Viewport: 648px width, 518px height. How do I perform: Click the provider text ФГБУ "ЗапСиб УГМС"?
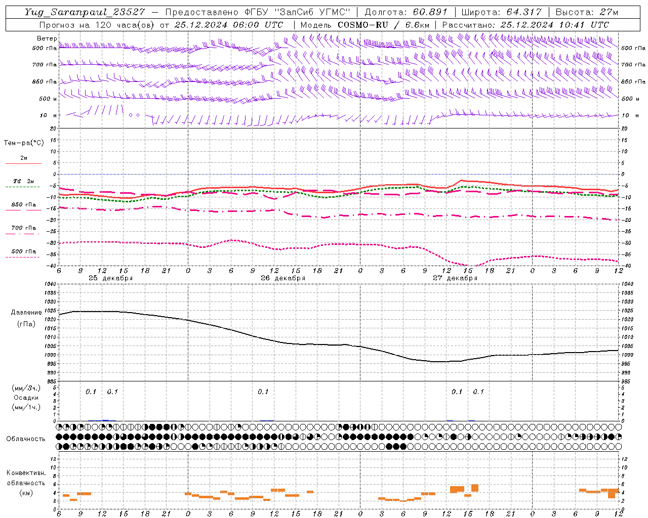click(297, 12)
